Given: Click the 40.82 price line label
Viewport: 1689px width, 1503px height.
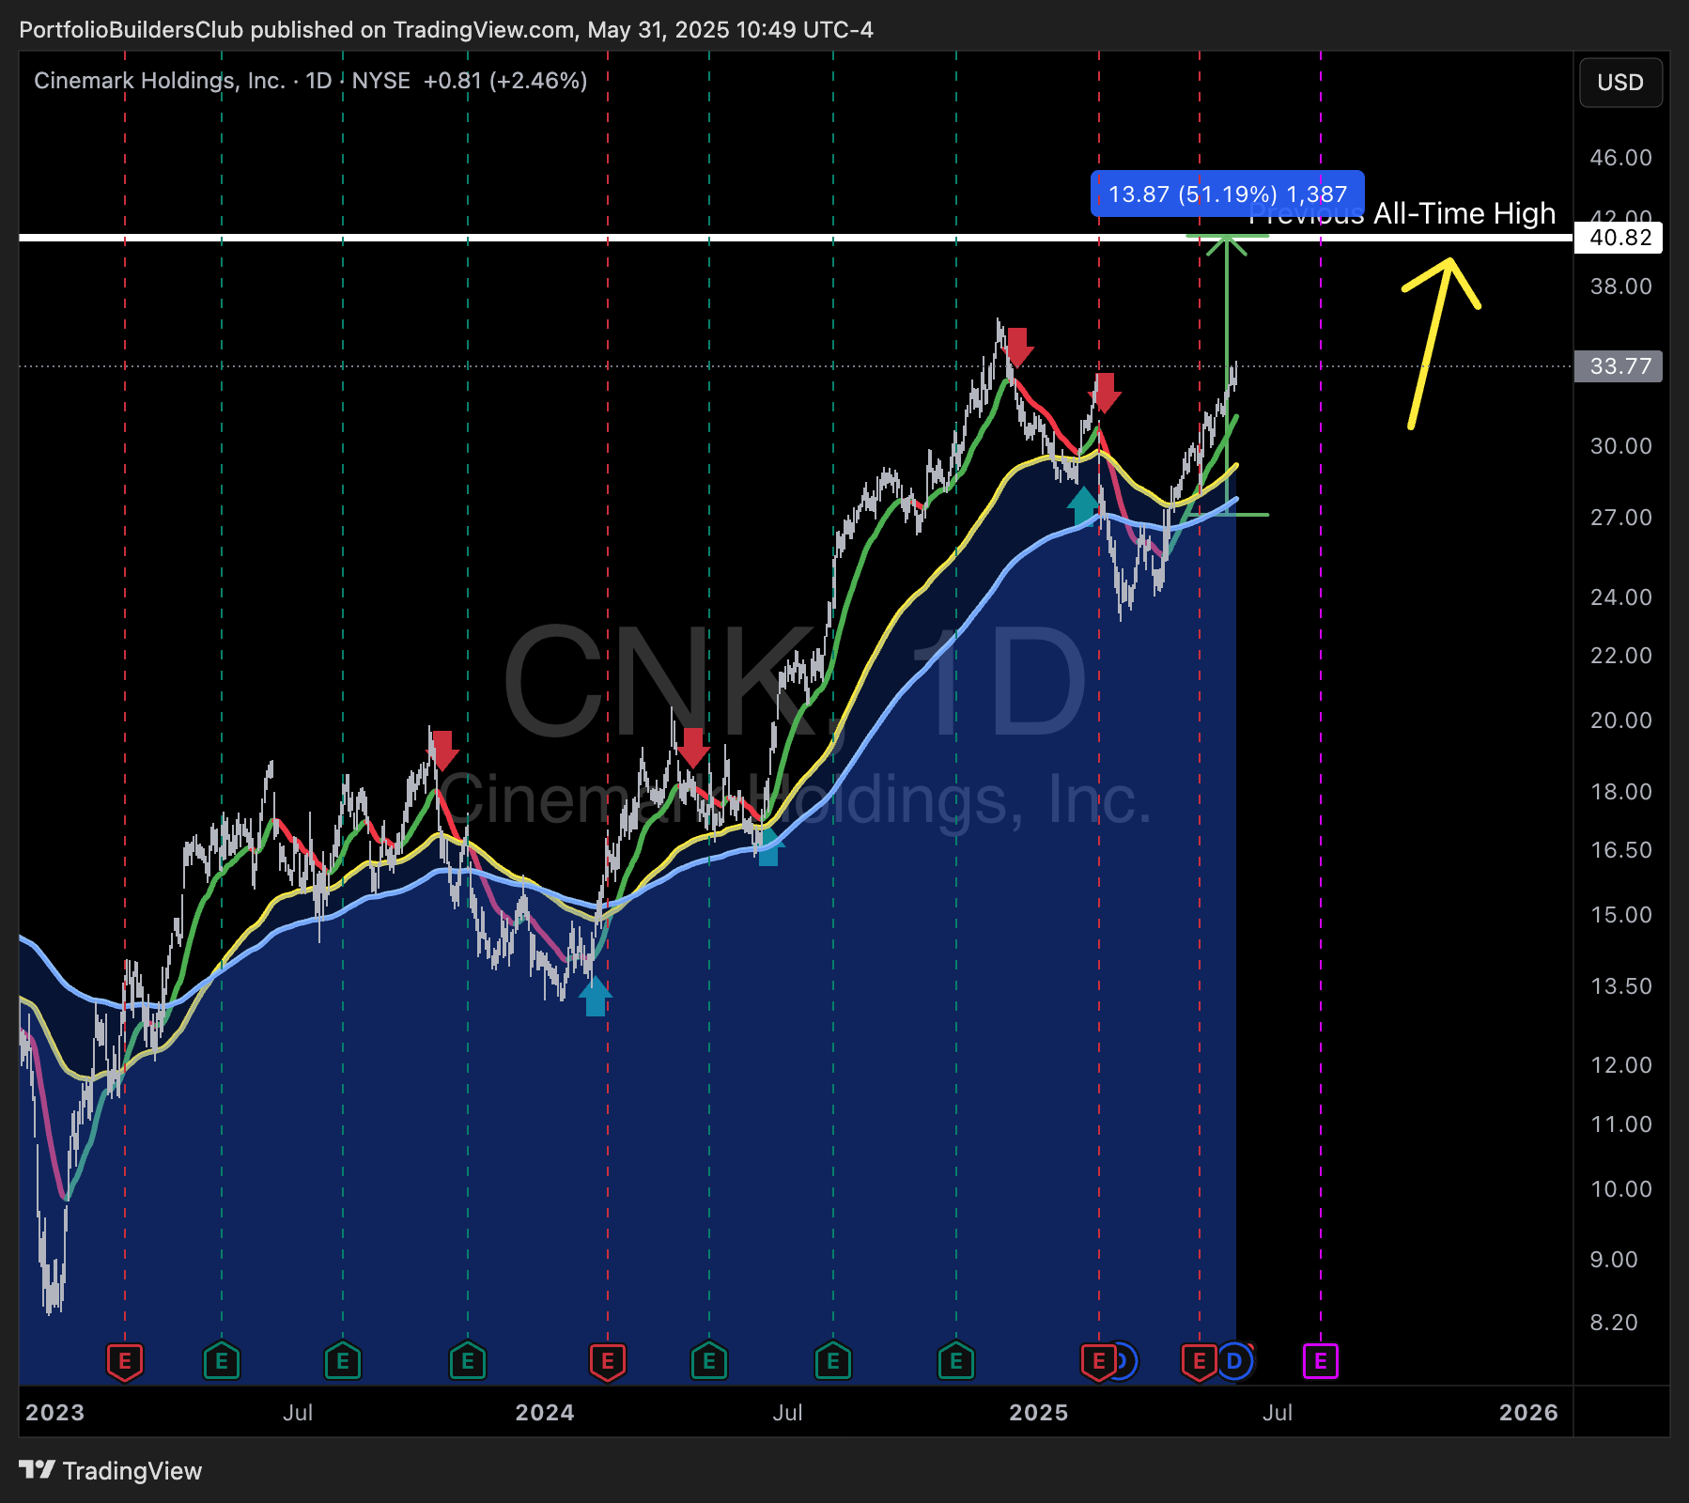Looking at the screenshot, I should click(x=1620, y=238).
